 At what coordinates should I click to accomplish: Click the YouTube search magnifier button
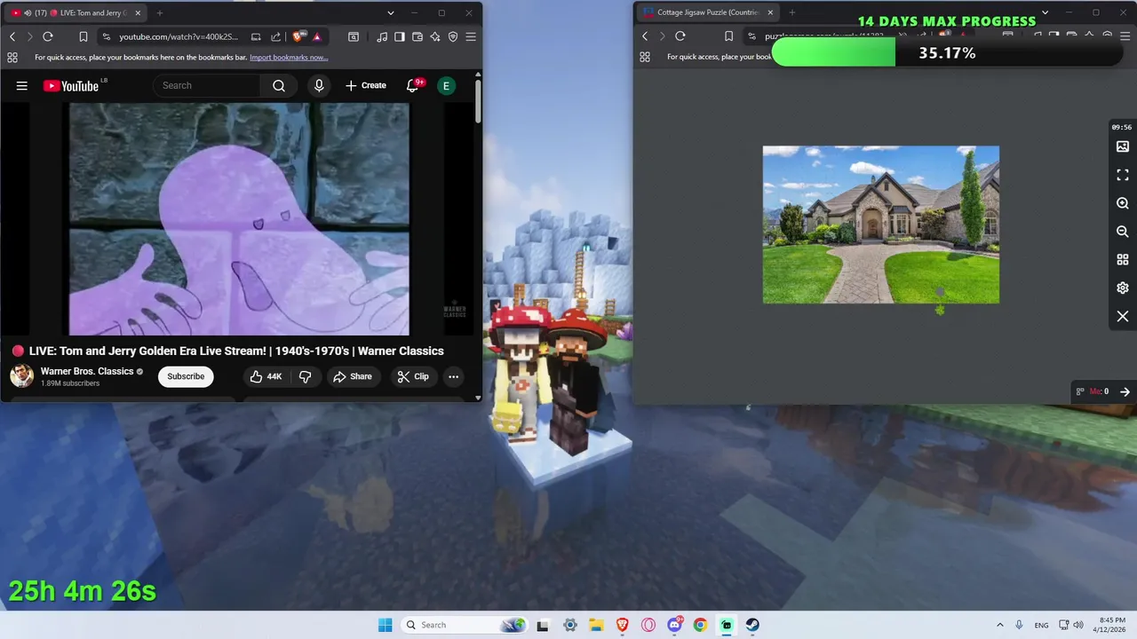point(279,85)
